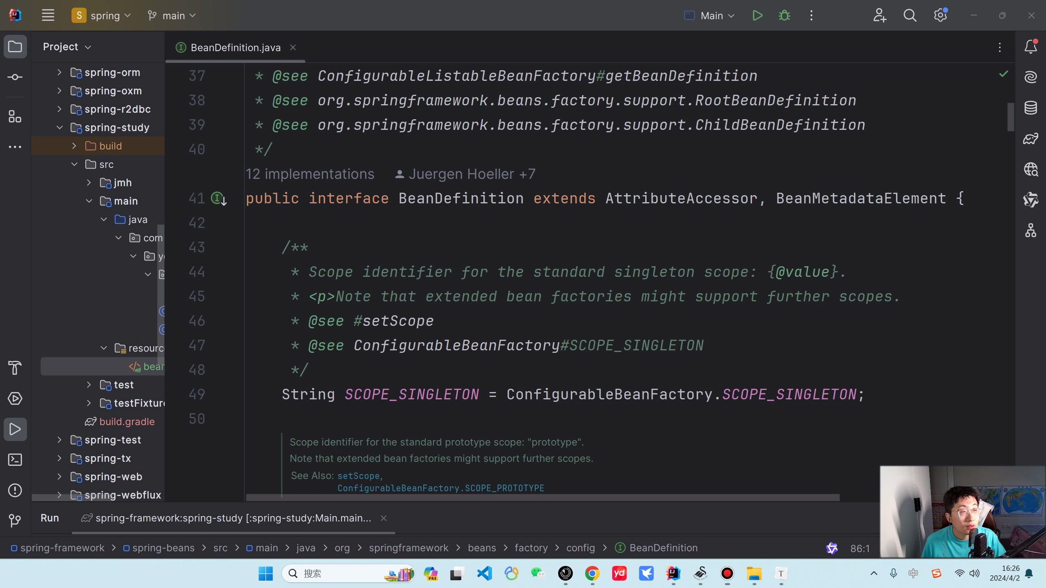Open the Structure tool window icon
The width and height of the screenshot is (1046, 588).
[x=15, y=117]
